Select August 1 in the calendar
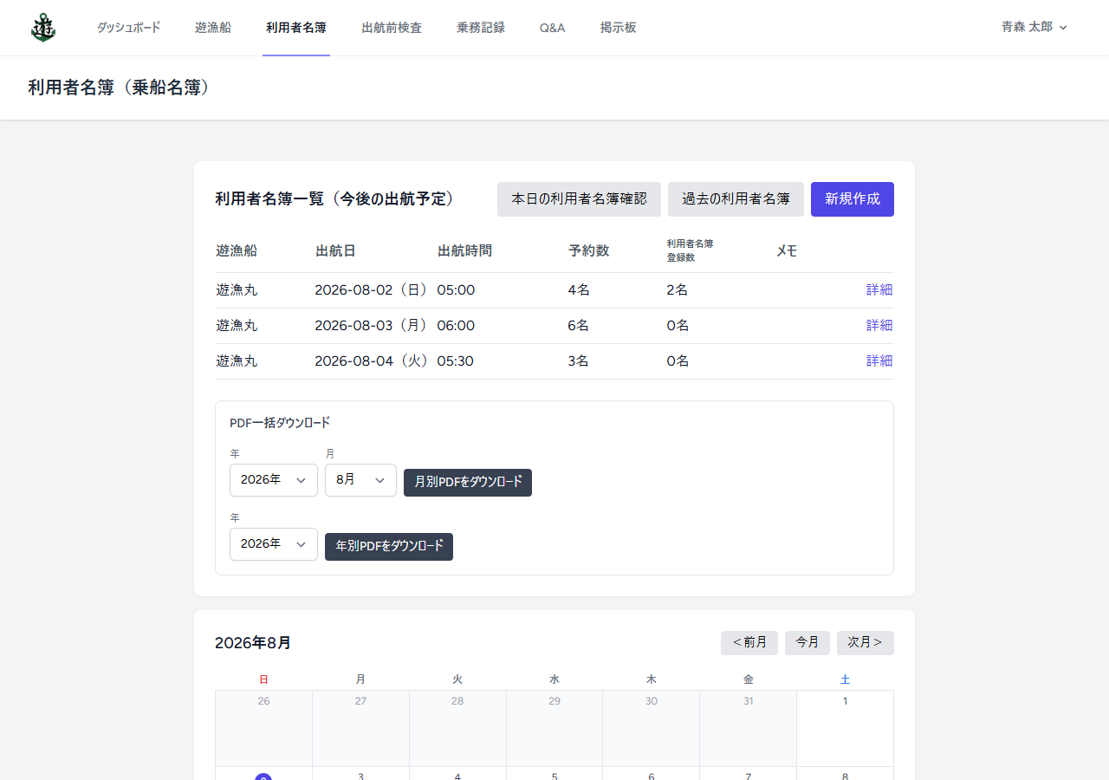 point(846,728)
